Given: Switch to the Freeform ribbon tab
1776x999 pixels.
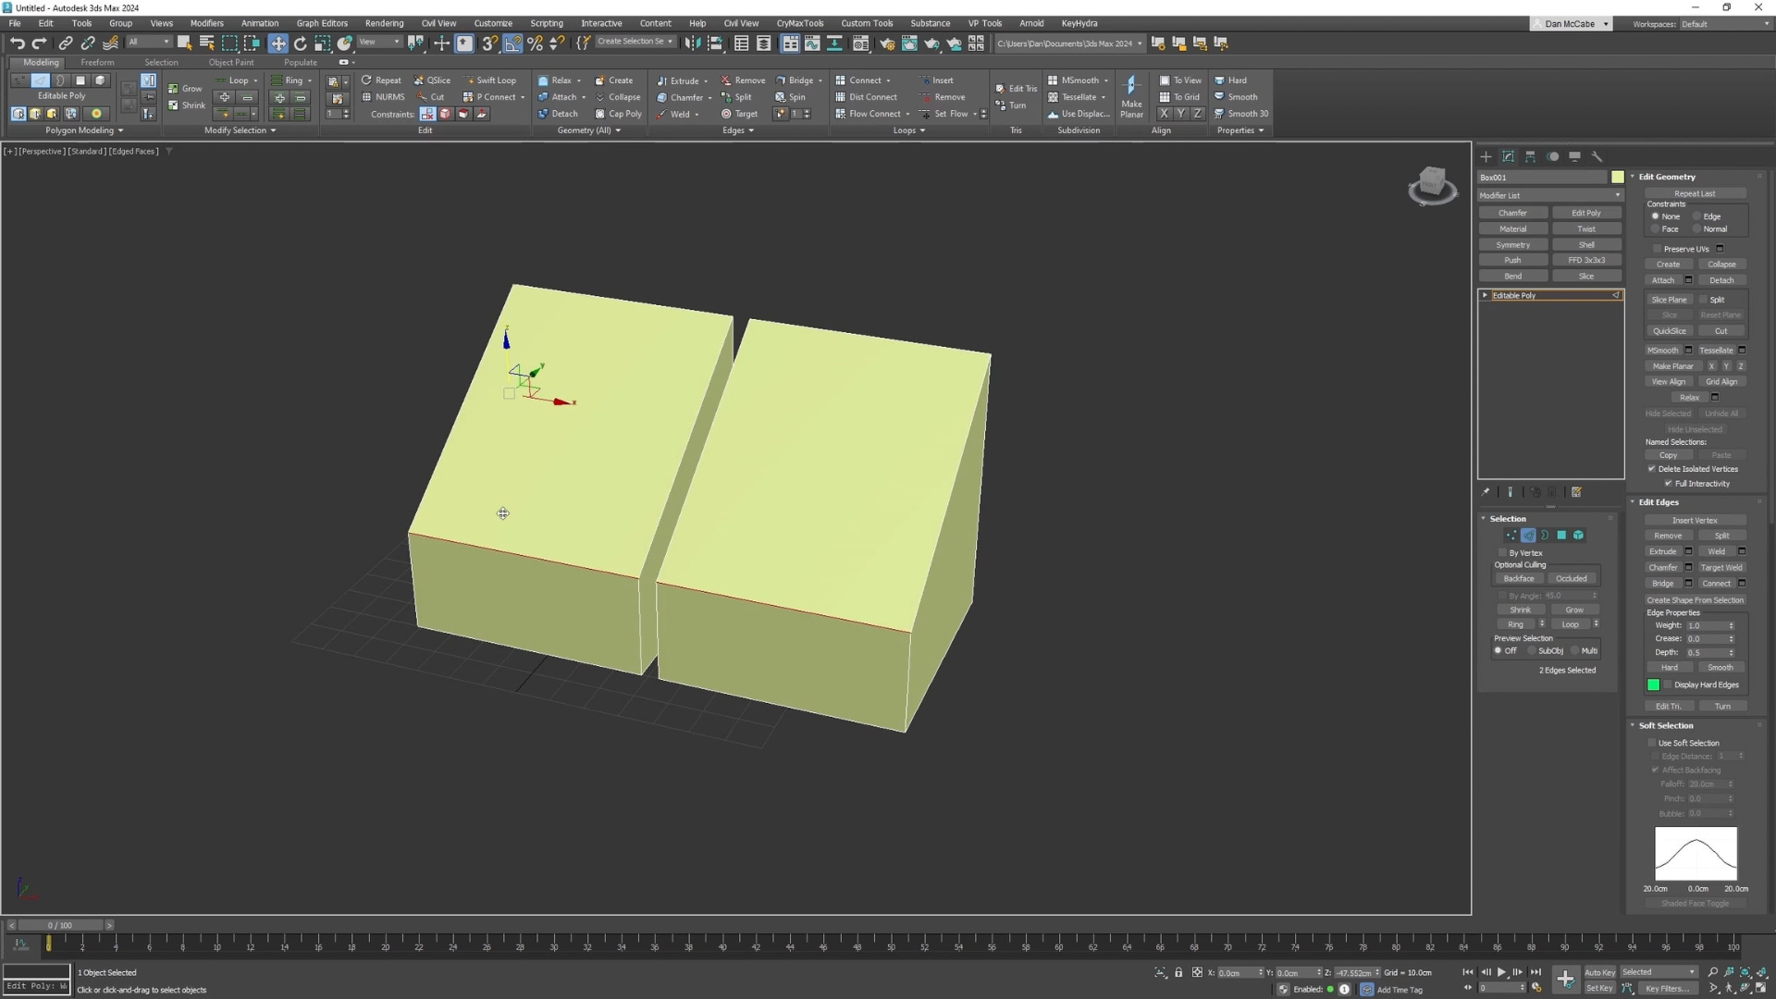Looking at the screenshot, I should pyautogui.click(x=97, y=62).
